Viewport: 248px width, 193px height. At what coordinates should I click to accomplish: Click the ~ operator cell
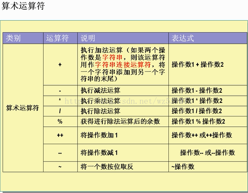(60, 167)
